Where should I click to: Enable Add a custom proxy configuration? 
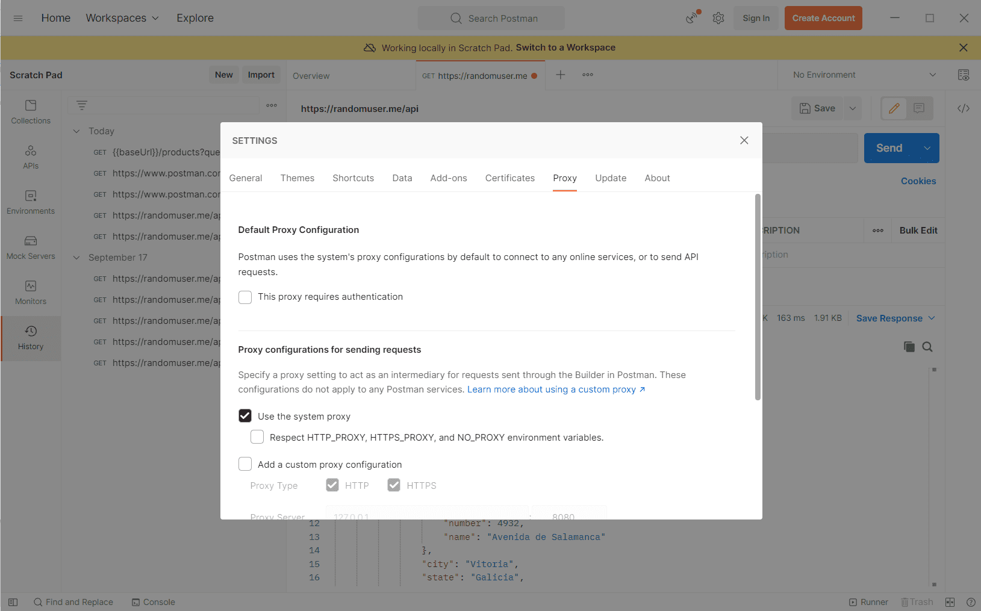tap(245, 464)
